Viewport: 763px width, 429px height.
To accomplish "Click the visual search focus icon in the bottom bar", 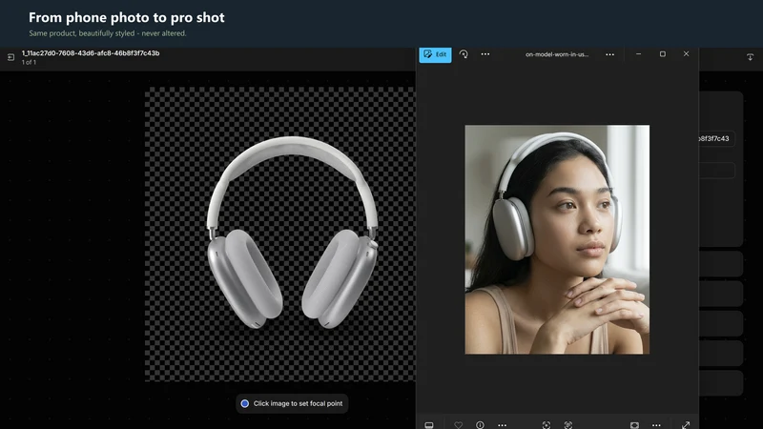I will pyautogui.click(x=546, y=424).
